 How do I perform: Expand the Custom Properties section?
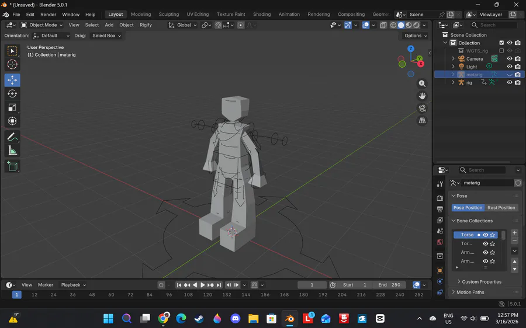481,282
